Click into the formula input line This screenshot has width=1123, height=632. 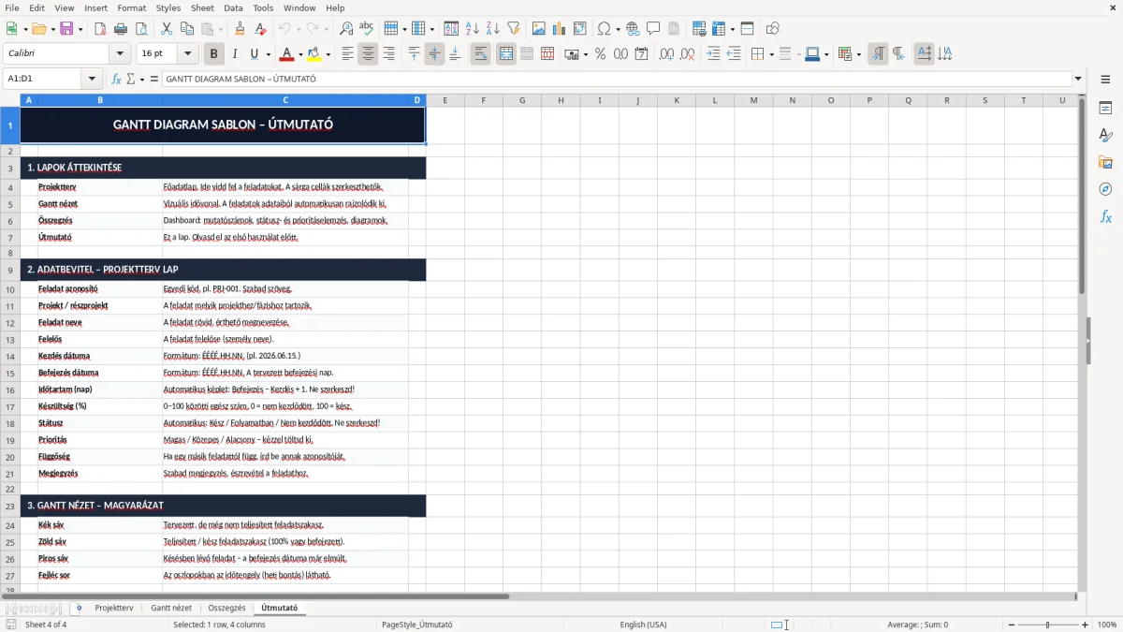click(x=616, y=79)
